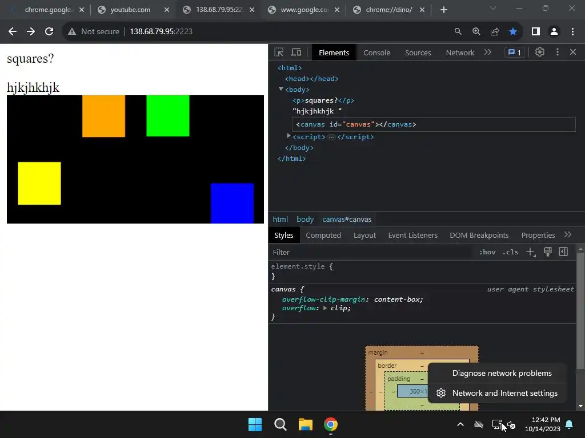Click the body breadcrumb
The height and width of the screenshot is (438, 585).
305,220
